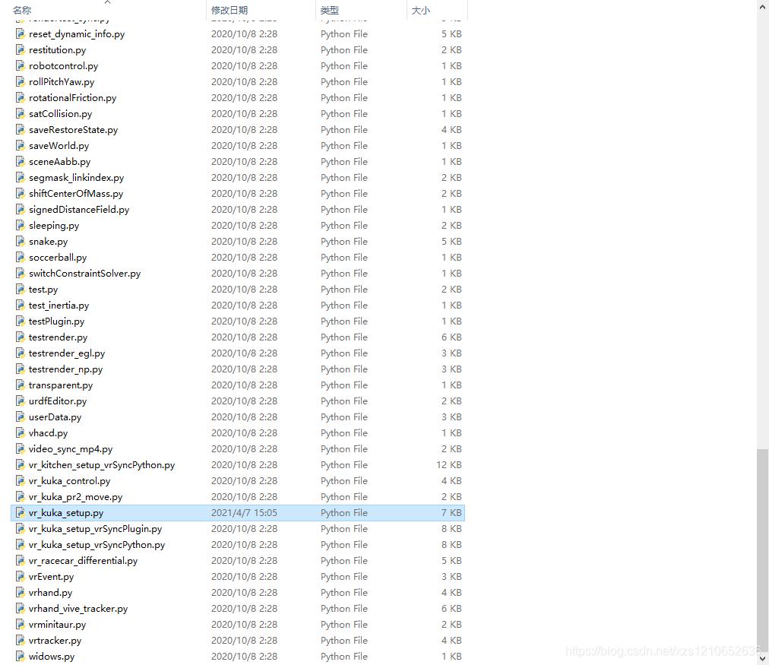Select the testrender_np.py file icon

pyautogui.click(x=20, y=369)
